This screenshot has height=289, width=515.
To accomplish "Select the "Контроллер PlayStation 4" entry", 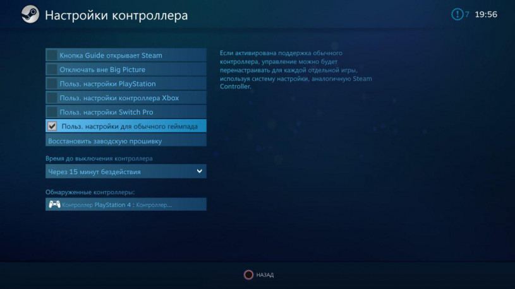I will coord(126,204).
